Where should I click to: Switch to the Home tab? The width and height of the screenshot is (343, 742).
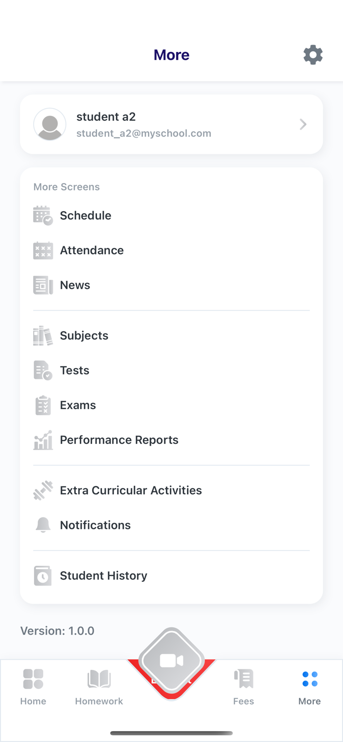pos(33,687)
